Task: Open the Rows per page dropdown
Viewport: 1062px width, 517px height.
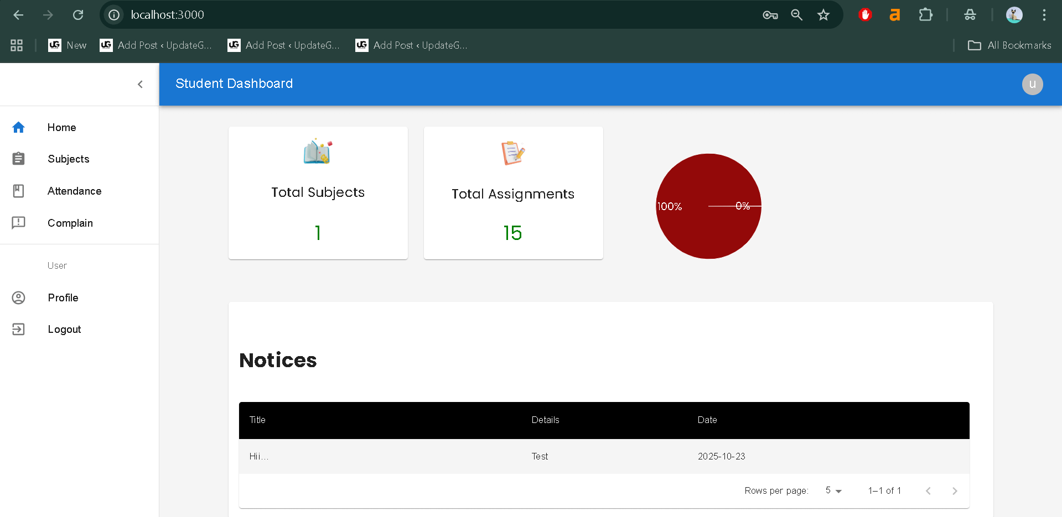Action: (x=833, y=490)
